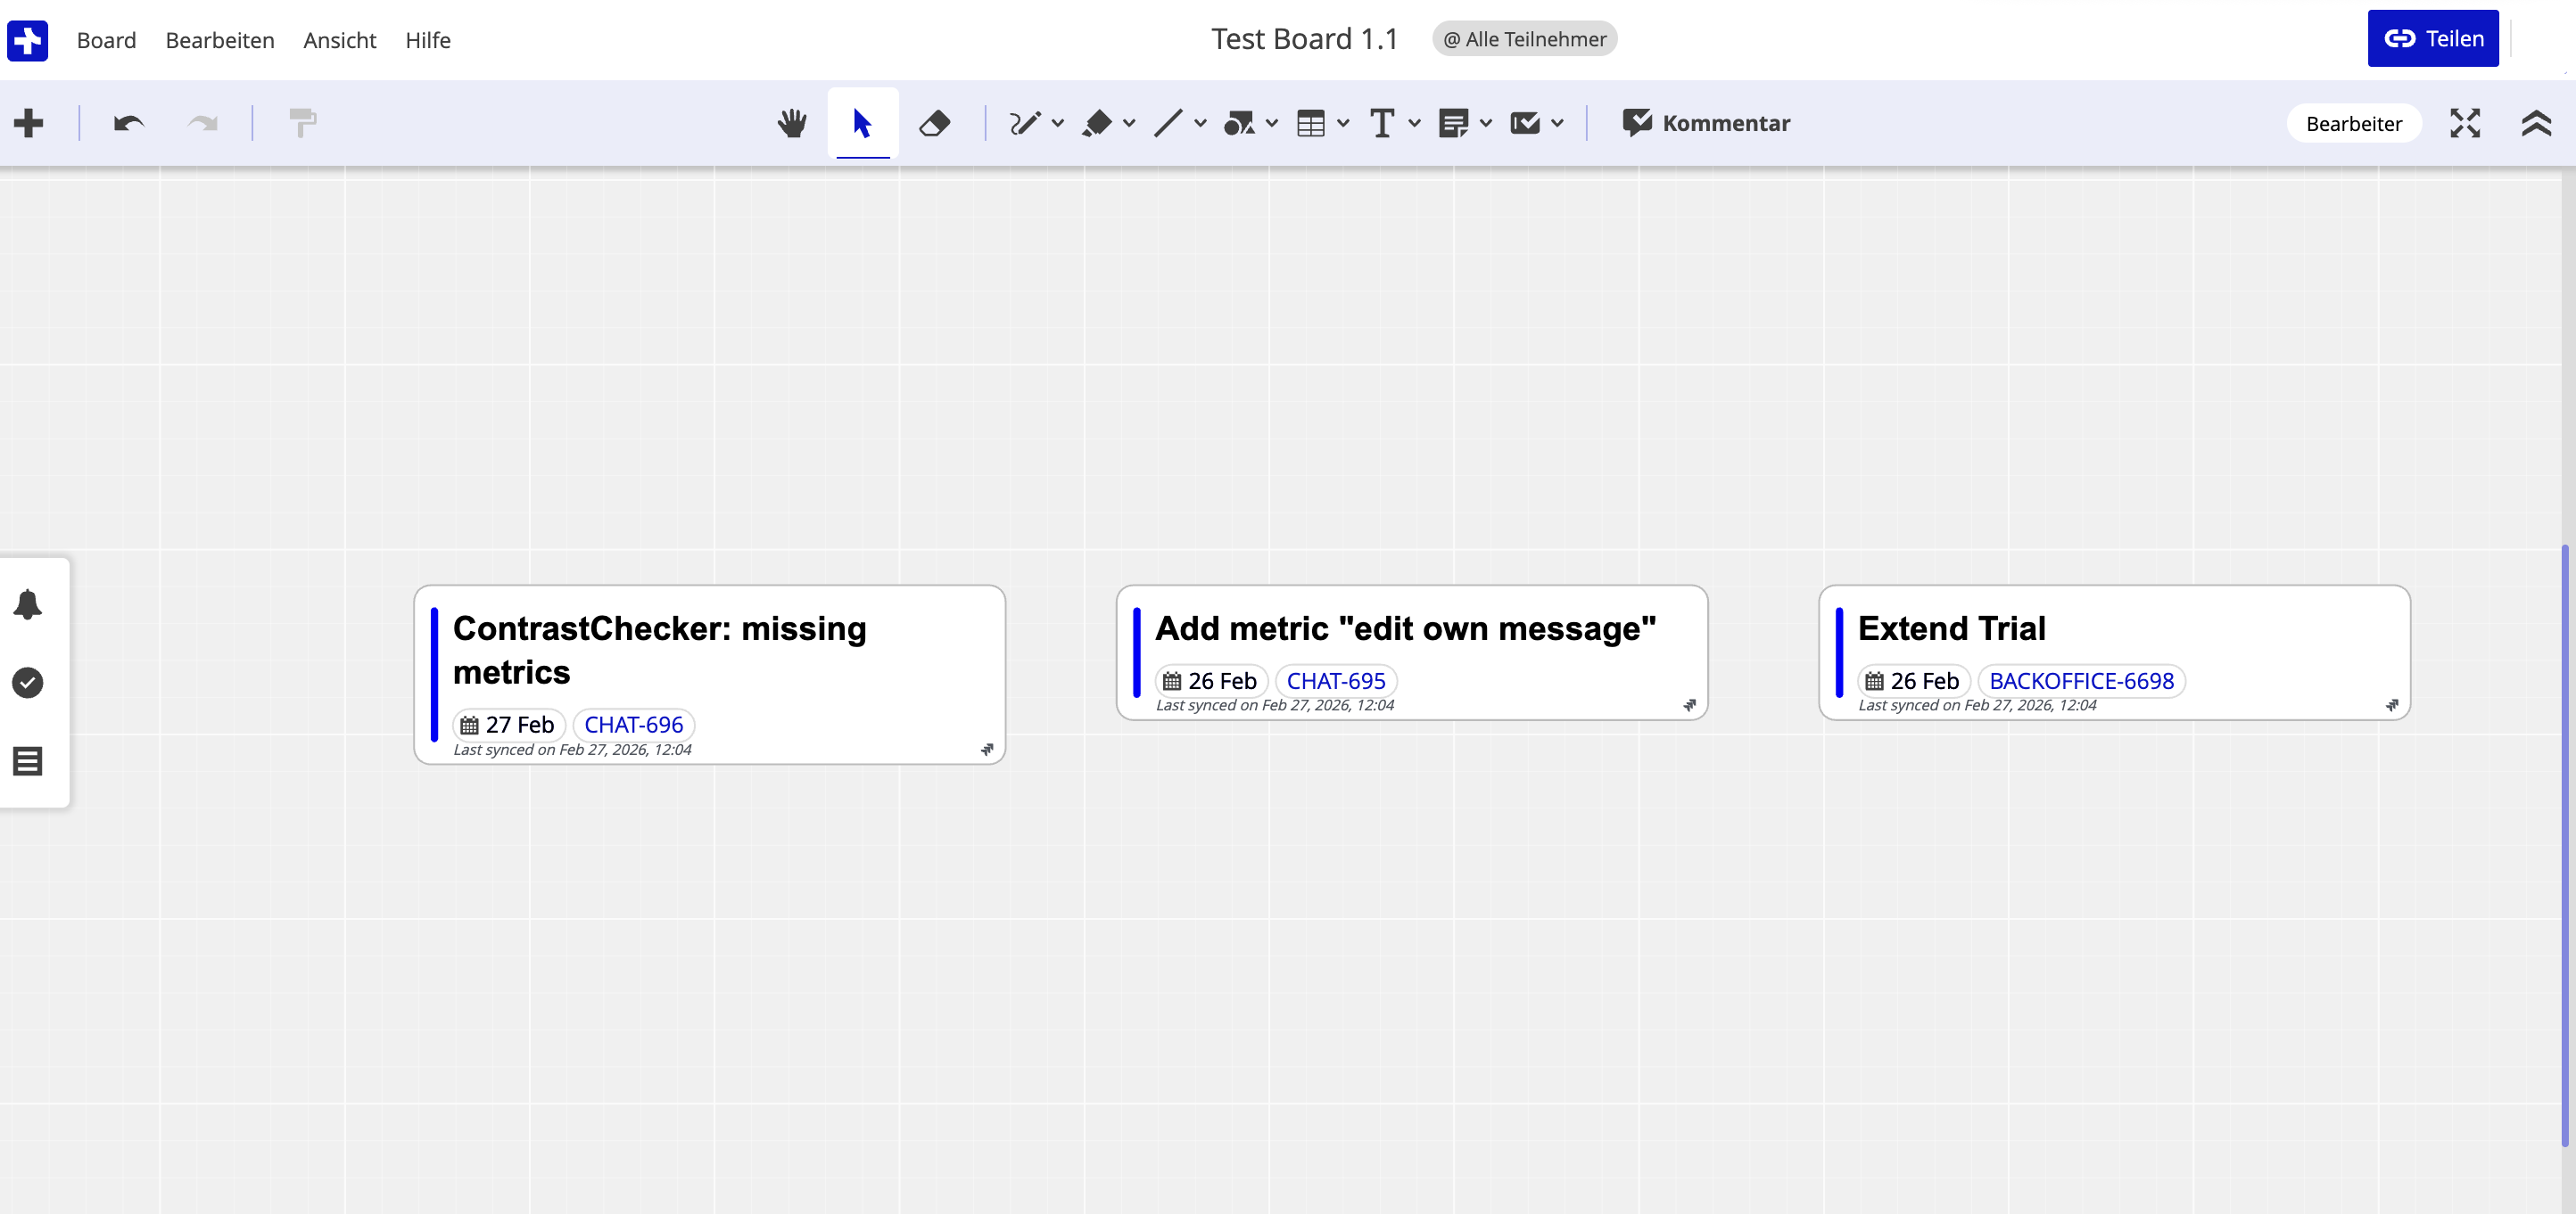Viewport: 2576px width, 1214px height.
Task: Select the hand tool for panning
Action: click(792, 123)
